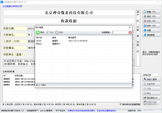Click the green 添加 add user icon
Screen dimensions: 162x113
pyautogui.click(x=38, y=32)
